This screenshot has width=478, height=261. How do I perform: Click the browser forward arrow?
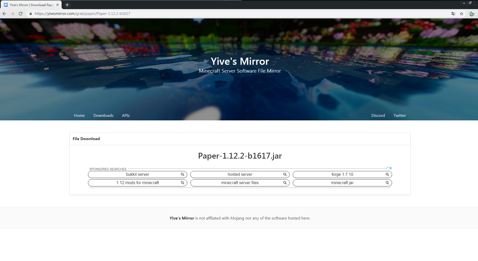tap(12, 14)
